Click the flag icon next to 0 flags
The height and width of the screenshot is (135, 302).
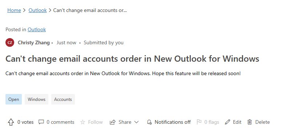click(x=199, y=122)
